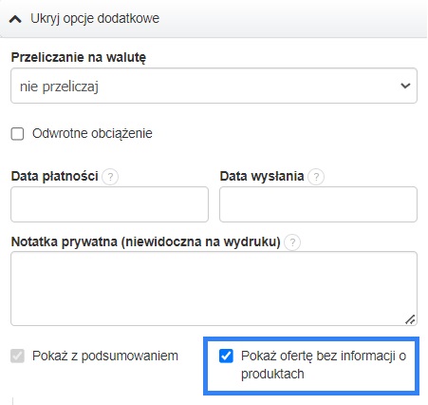Open the 'Przeliczanie na walutę' dropdown

coord(214,86)
